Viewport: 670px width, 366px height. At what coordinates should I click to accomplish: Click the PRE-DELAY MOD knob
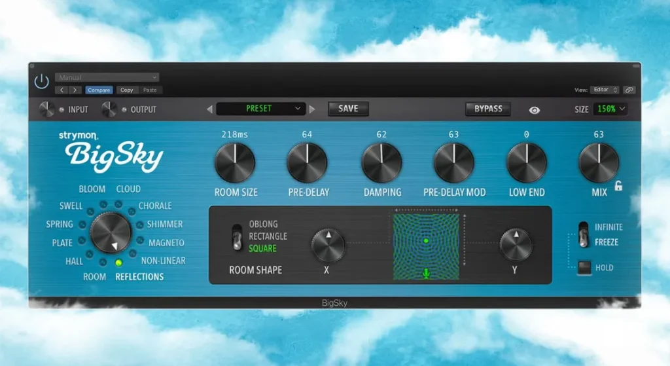tap(454, 163)
